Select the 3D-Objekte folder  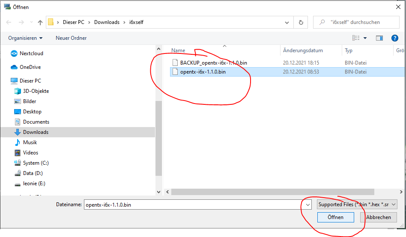[x=36, y=91]
